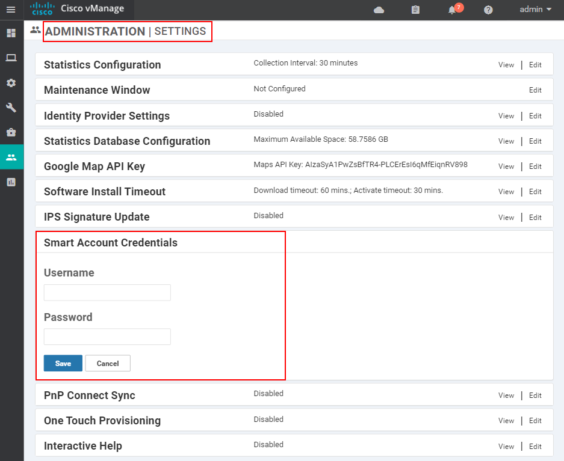This screenshot has height=461, width=564.
Task: View the Software Install Timeout settings
Action: pos(506,191)
